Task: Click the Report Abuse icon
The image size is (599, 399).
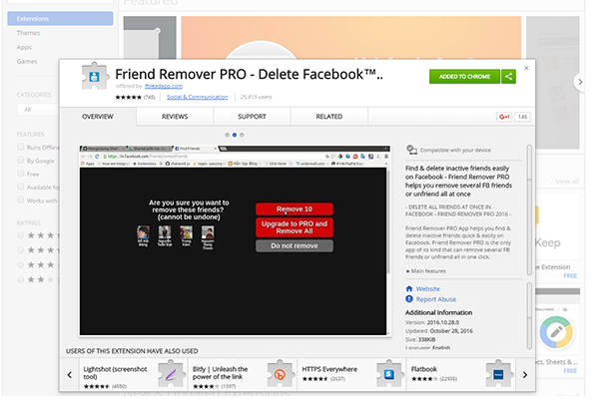Action: tap(409, 299)
